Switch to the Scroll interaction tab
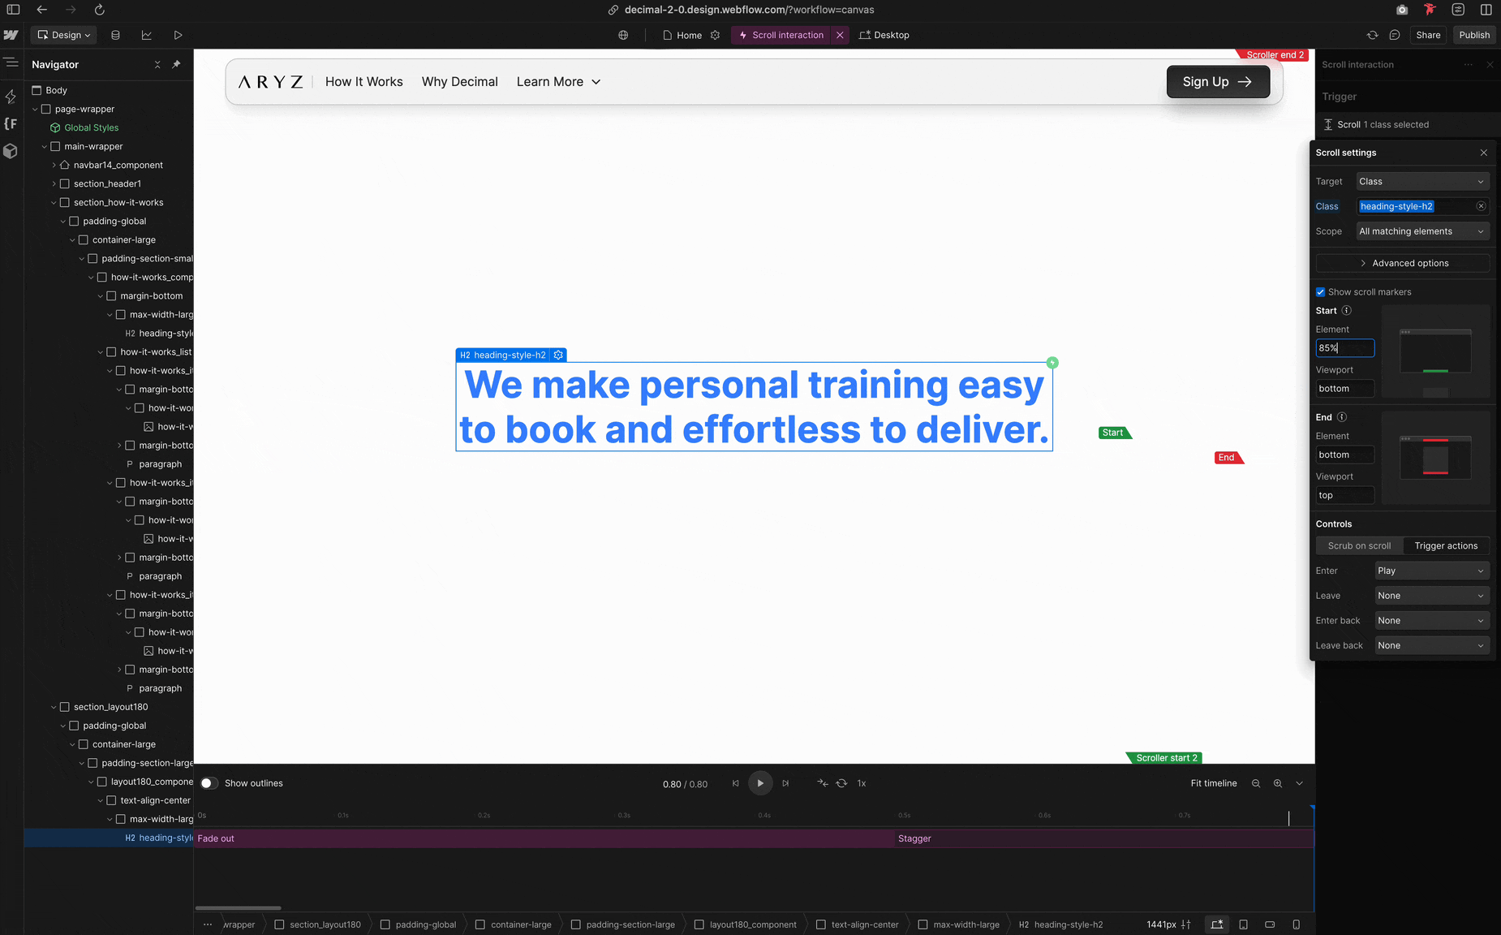Viewport: 1501px width, 935px height. (x=781, y=35)
